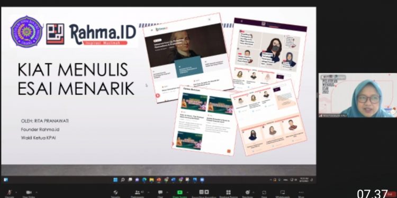Click text "Founder Rahma.id"
397x198 pixels.
[40, 129]
